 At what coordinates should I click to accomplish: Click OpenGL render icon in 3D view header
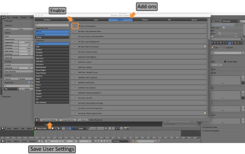point(125,128)
